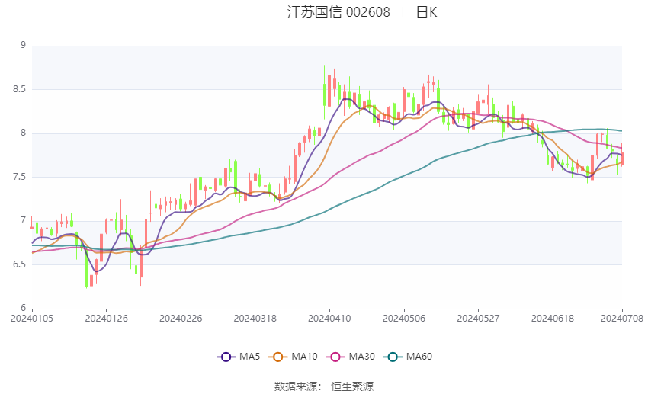Click the data source text 数据来源 恒生聚源

(324, 386)
